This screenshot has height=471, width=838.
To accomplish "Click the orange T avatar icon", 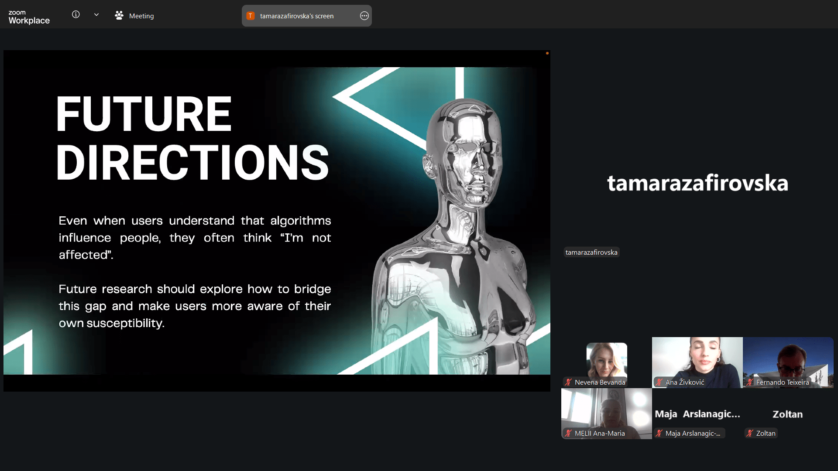I will pos(251,16).
